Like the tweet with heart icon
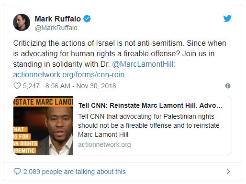The image size is (246, 184). point(17,86)
